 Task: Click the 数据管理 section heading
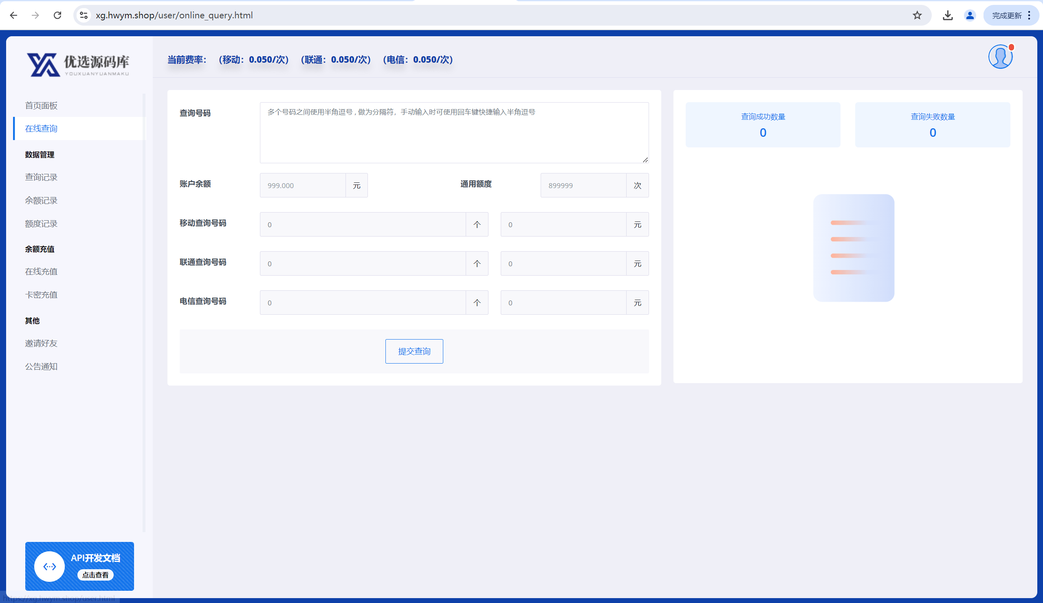coord(40,155)
